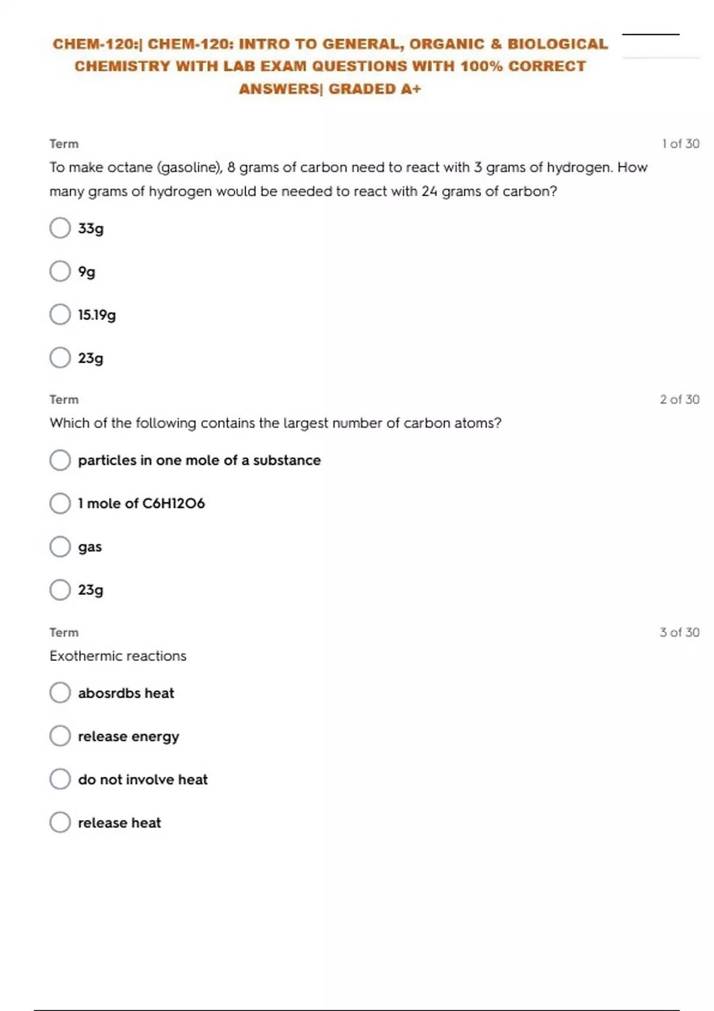
Task: Select the 'release heat' option
Action: (x=60, y=822)
